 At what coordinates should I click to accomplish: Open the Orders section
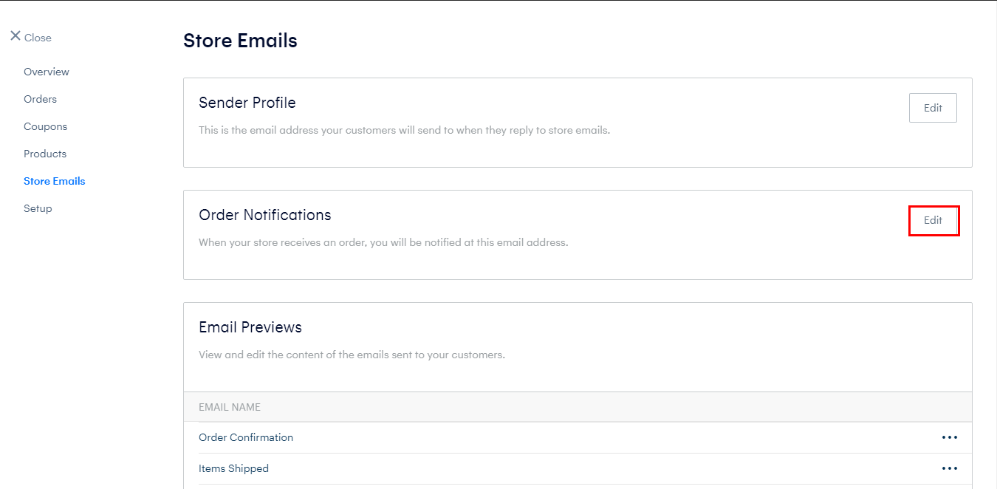pyautogui.click(x=40, y=99)
